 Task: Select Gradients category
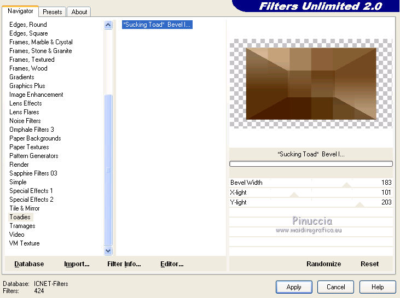click(x=22, y=77)
